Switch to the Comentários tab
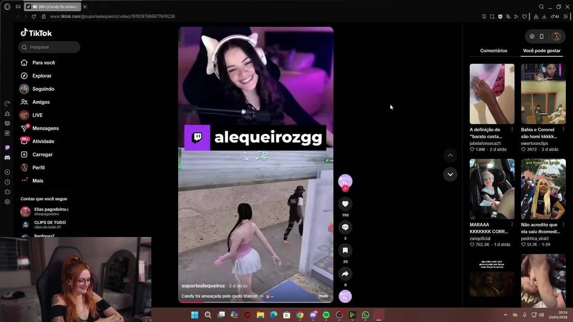Screen dimensions: 573x322 tap(494, 51)
